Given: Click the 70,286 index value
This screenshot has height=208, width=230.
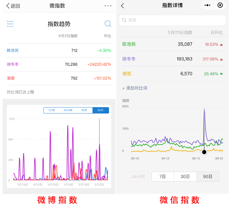Looking at the screenshot, I should (71, 64).
